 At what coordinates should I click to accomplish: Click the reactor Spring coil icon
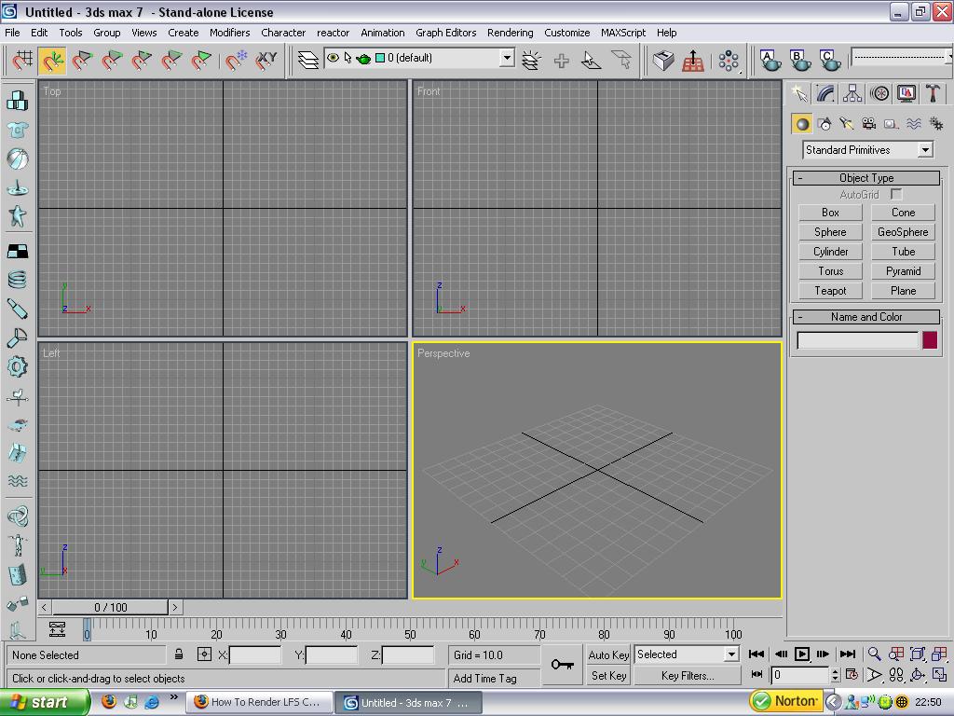point(17,280)
